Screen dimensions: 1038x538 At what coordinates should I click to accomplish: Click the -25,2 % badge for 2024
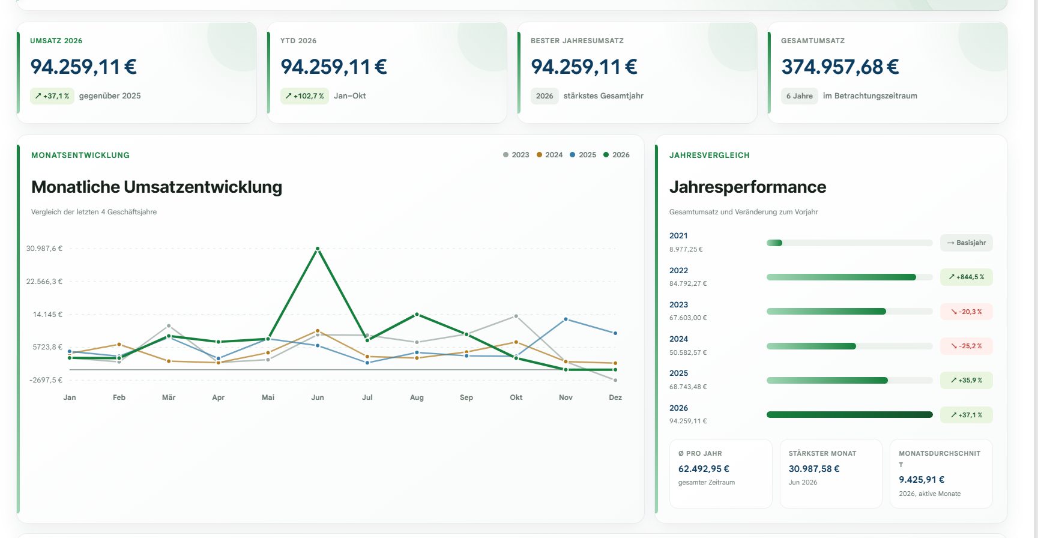click(x=967, y=346)
